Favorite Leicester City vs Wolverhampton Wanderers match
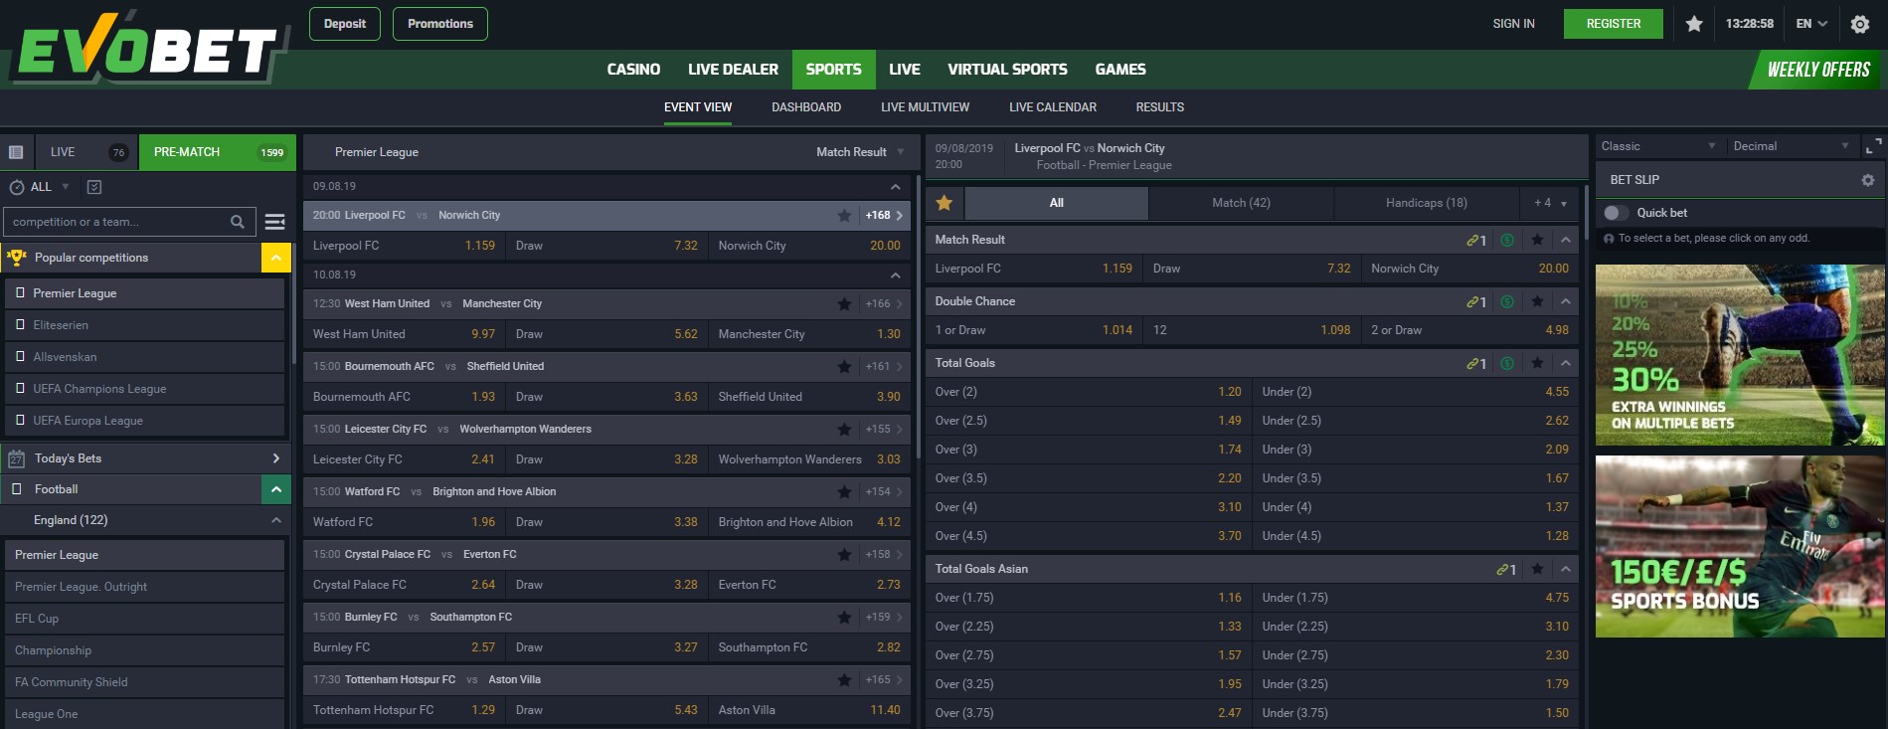 844,430
